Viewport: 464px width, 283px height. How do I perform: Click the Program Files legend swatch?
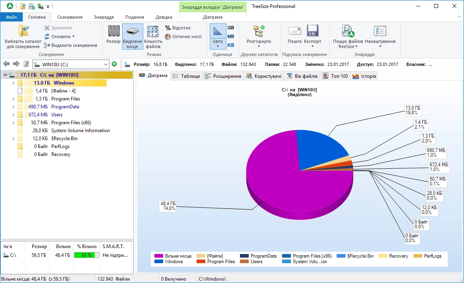(201, 262)
